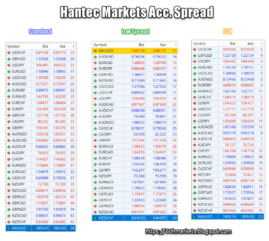The width and height of the screenshot is (269, 241).
Task: Click the arrow icon beside EURNZD in ECN table
Action: (195, 157)
